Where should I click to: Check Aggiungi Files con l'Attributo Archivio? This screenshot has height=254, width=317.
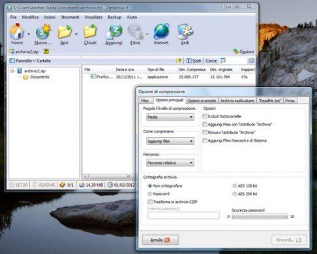click(205, 124)
